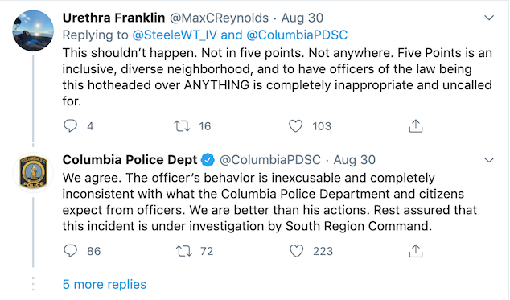Screen dimensions: 510x300
Task: Open the Columbia Police Dept display name
Action: (x=130, y=160)
